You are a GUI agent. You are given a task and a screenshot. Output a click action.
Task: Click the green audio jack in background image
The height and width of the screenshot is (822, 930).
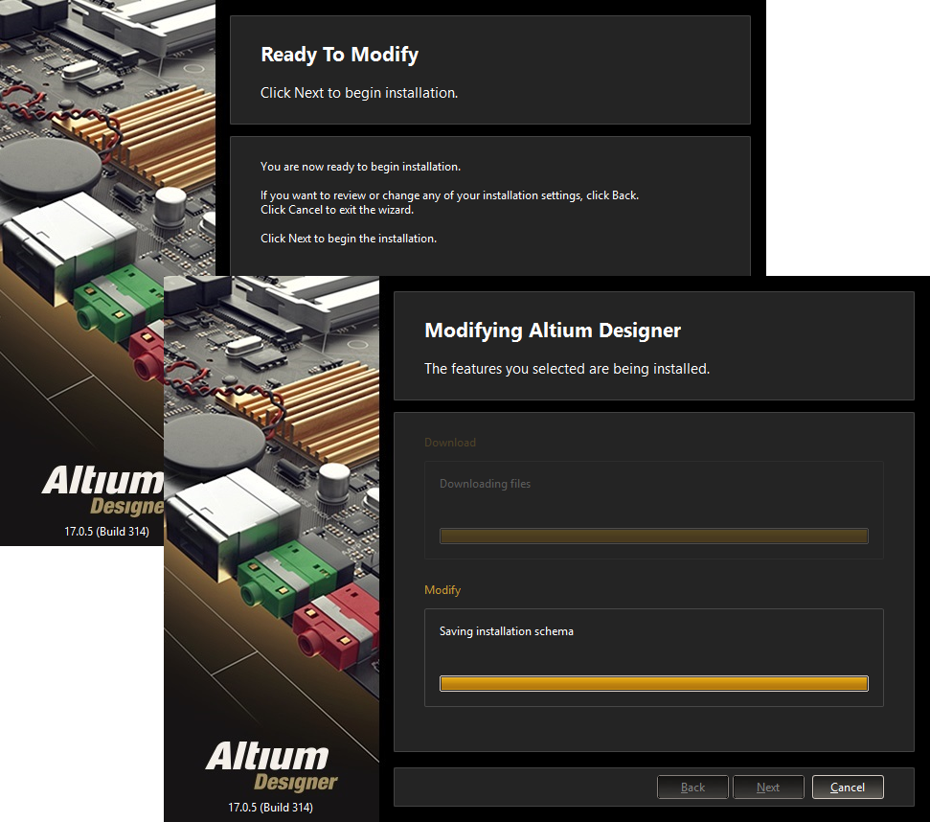pyautogui.click(x=105, y=303)
